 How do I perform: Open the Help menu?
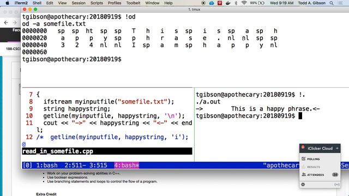pyautogui.click(x=169, y=3)
